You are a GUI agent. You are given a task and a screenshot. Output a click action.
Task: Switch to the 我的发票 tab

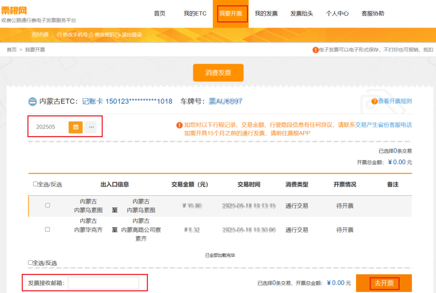[x=266, y=13]
